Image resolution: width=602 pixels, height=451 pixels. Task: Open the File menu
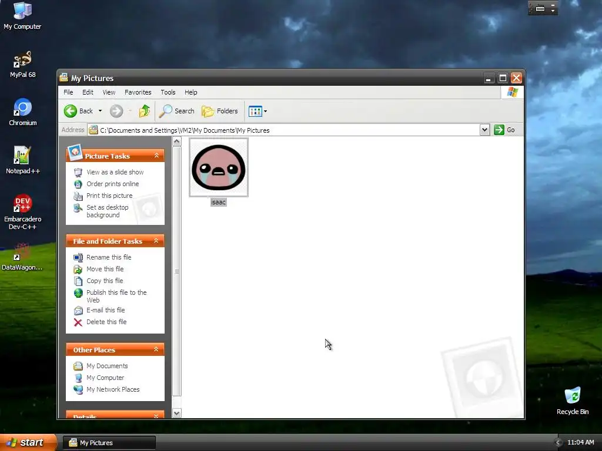tap(68, 92)
